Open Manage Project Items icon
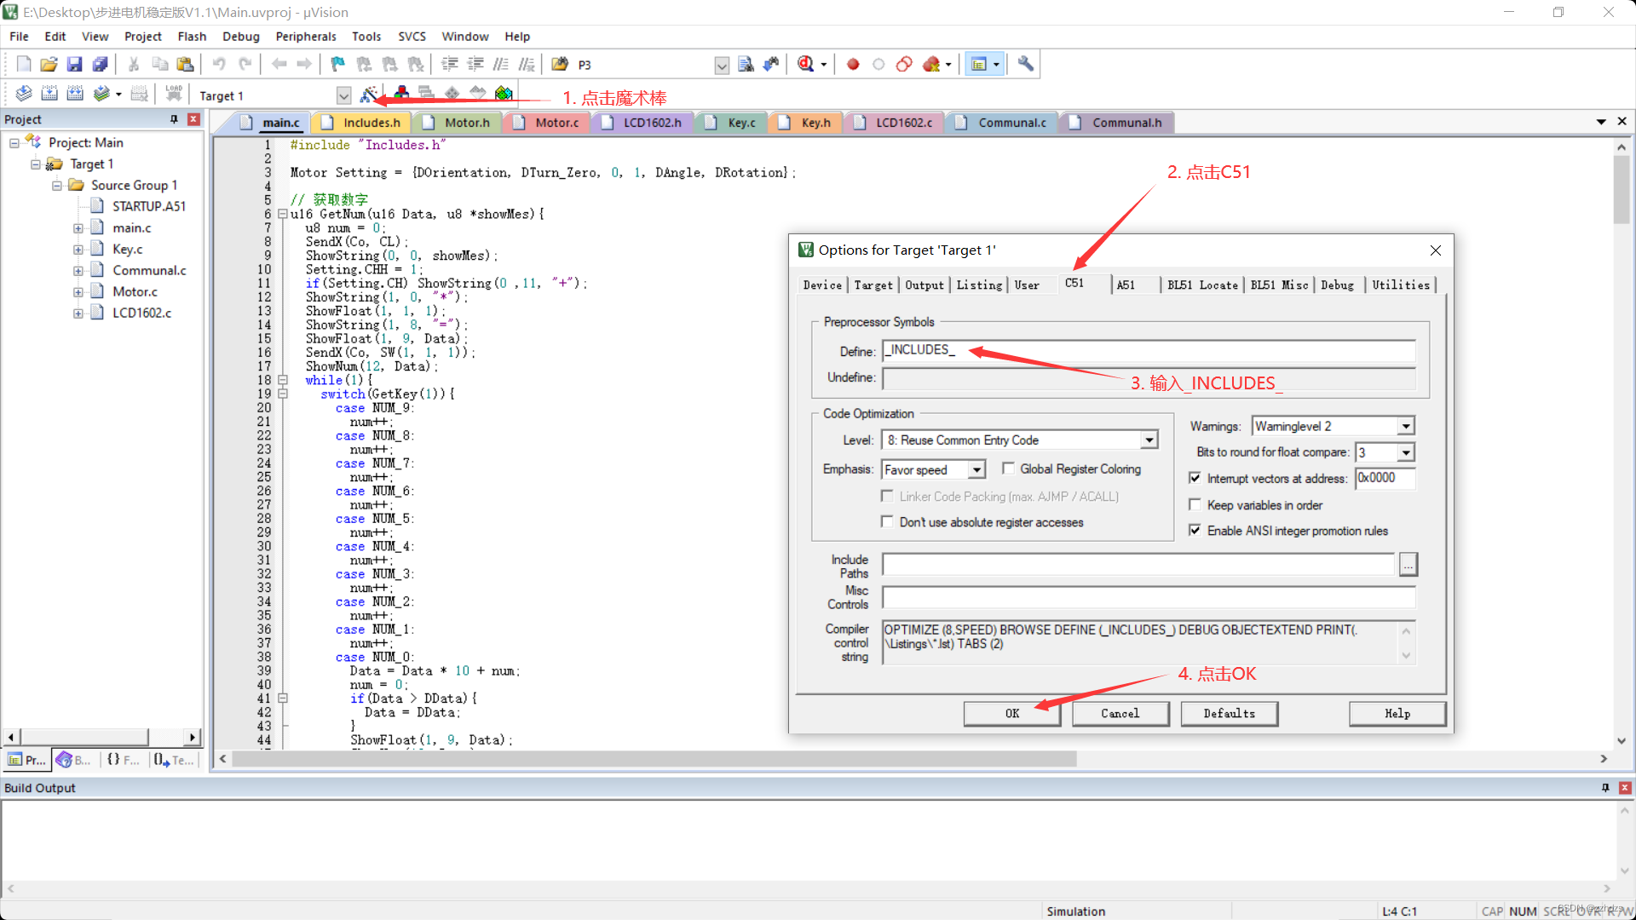This screenshot has width=1636, height=920. tap(401, 94)
